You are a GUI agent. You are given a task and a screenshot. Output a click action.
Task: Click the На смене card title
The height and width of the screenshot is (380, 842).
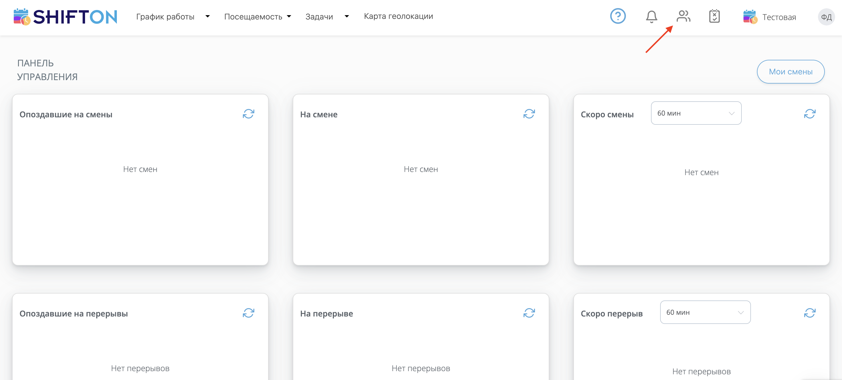pyautogui.click(x=319, y=114)
